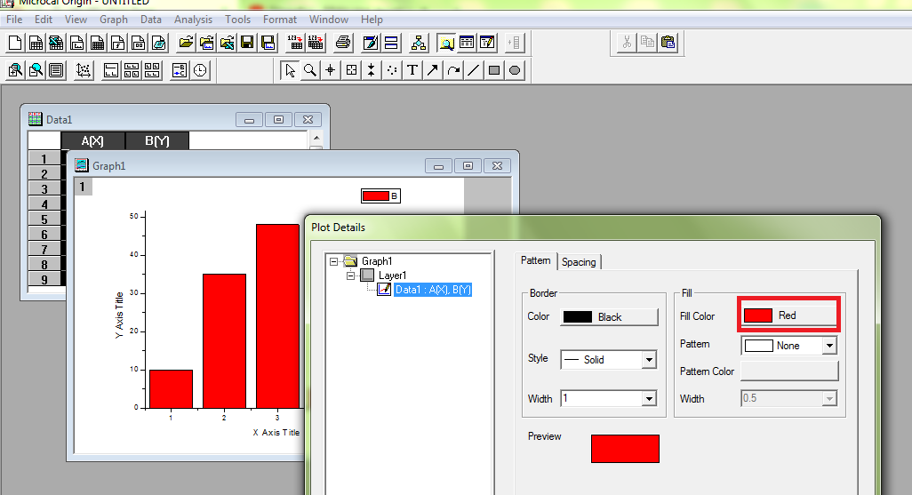Select the Ellipse drawing tool
This screenshot has height=495, width=912.
point(515,70)
